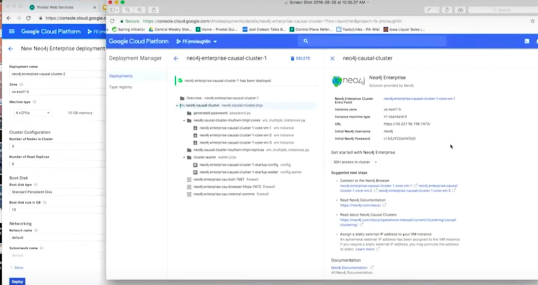Expand the More section under Networking
The image size is (538, 285).
point(17,268)
